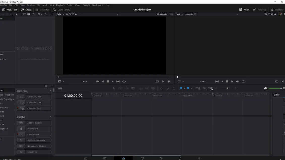
Task: Show the Mixer panel
Action: (245, 10)
